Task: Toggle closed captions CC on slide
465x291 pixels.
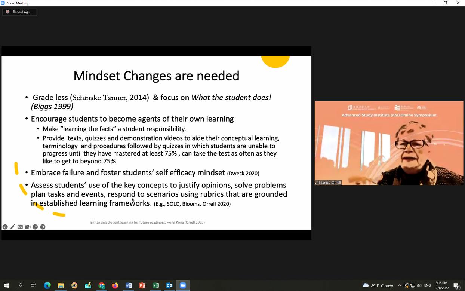Action: click(20, 227)
